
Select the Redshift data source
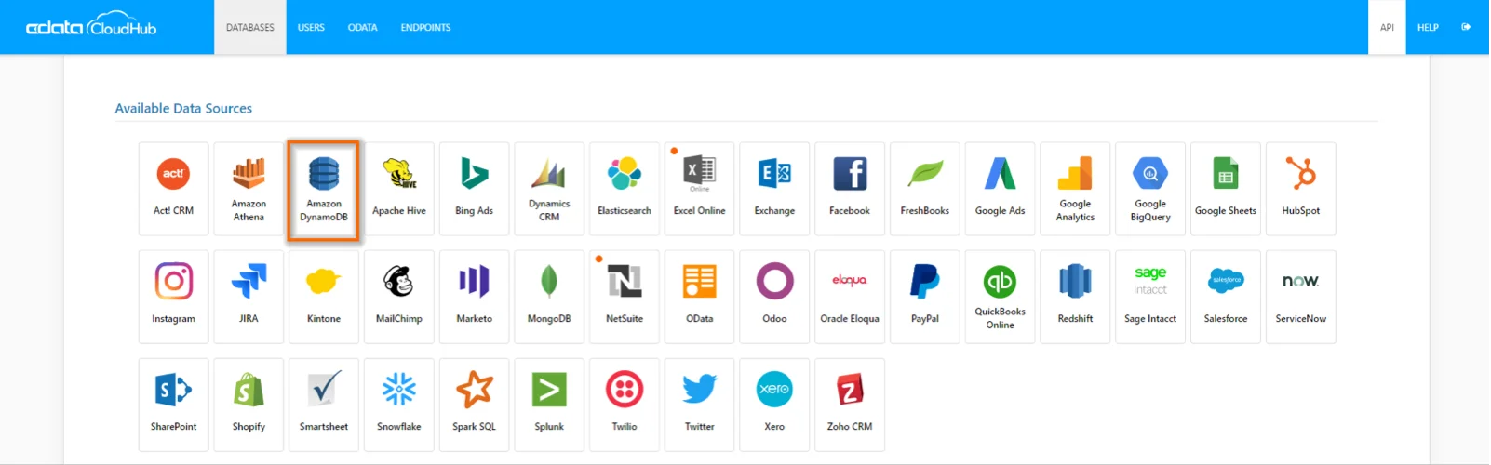point(1076,297)
